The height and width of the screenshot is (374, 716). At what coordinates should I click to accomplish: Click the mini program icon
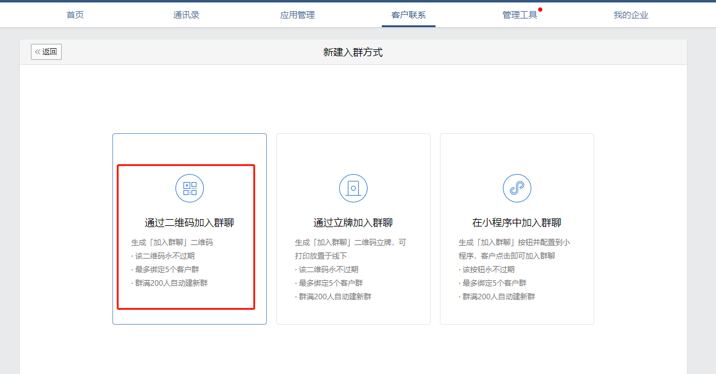point(517,188)
